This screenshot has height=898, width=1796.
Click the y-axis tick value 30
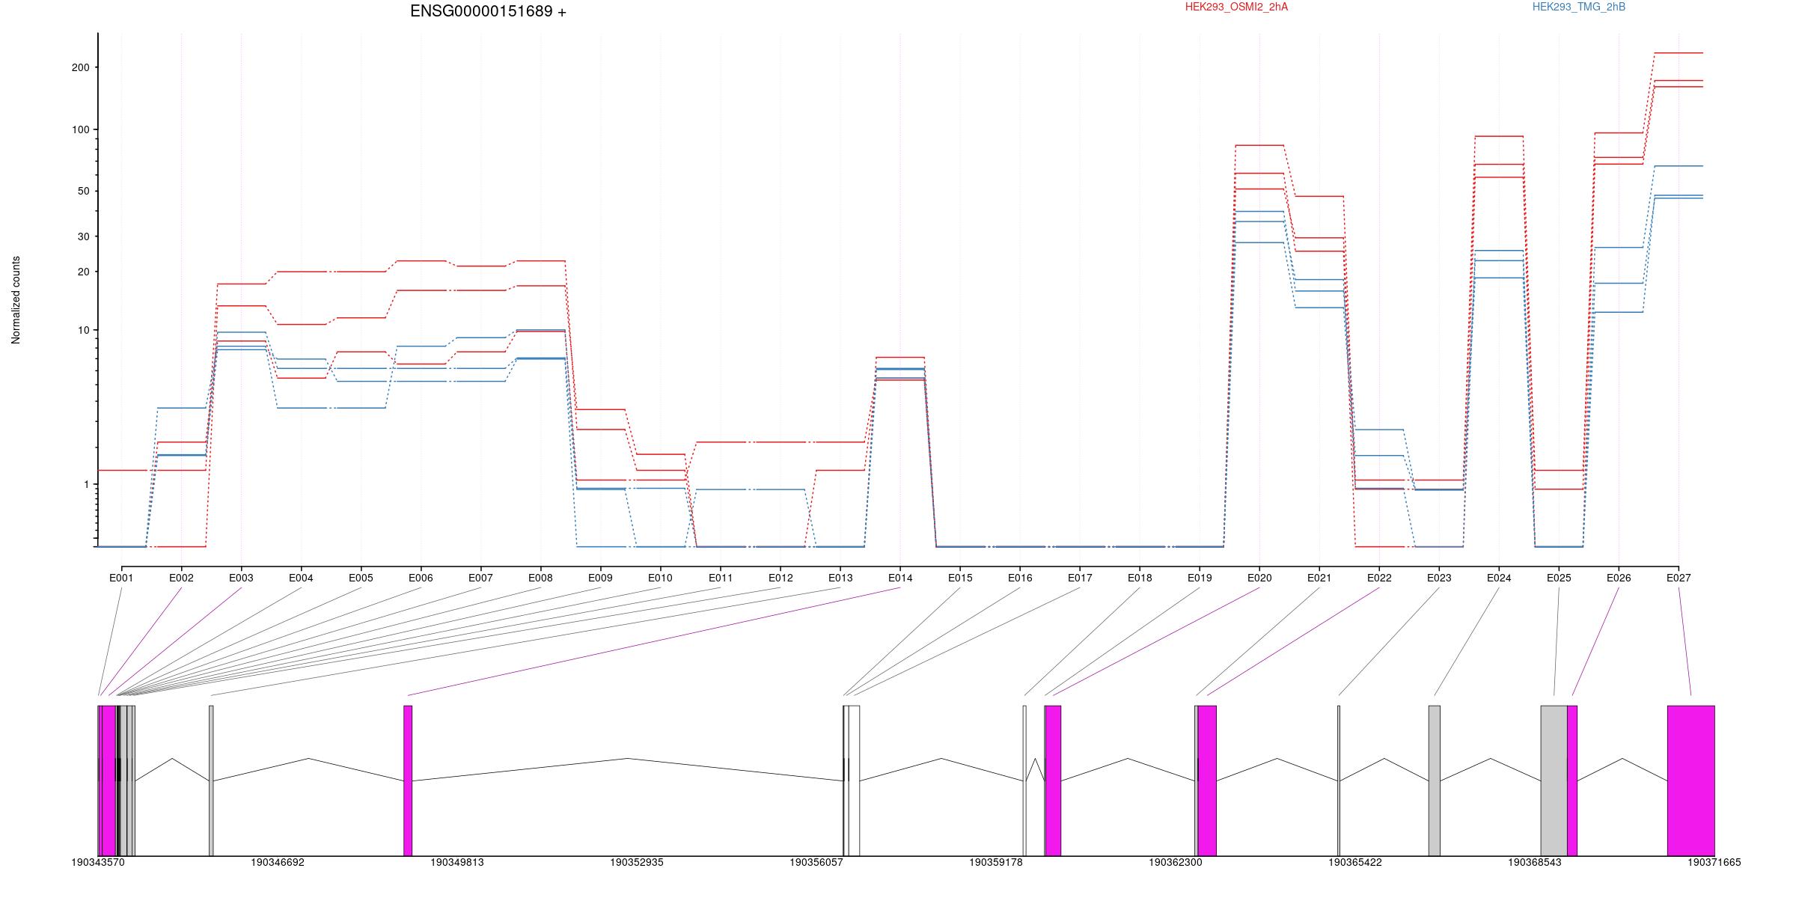pos(83,236)
